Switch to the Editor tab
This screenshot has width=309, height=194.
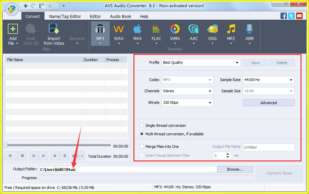pyautogui.click(x=95, y=17)
